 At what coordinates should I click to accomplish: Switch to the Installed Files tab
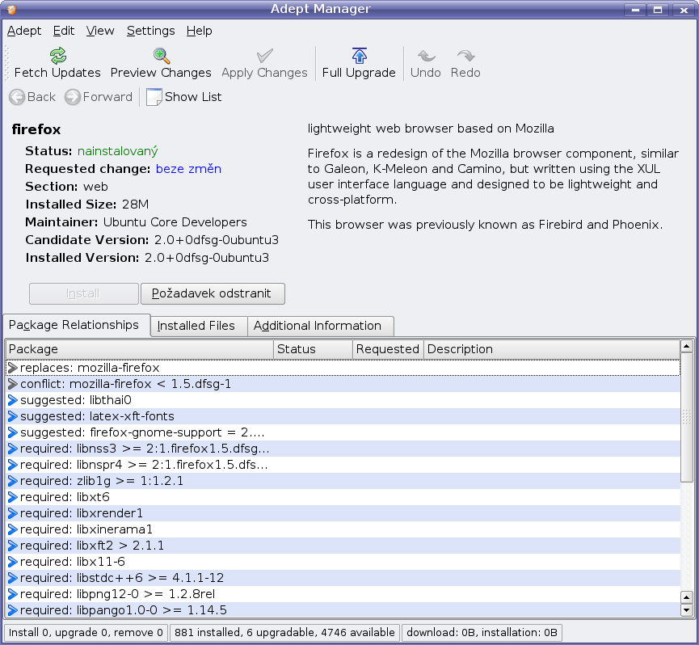tap(196, 326)
